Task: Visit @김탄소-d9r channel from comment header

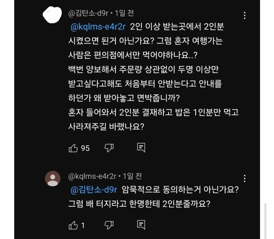Action: coord(88,13)
